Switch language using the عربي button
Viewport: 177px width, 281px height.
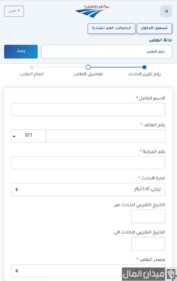tap(14, 11)
